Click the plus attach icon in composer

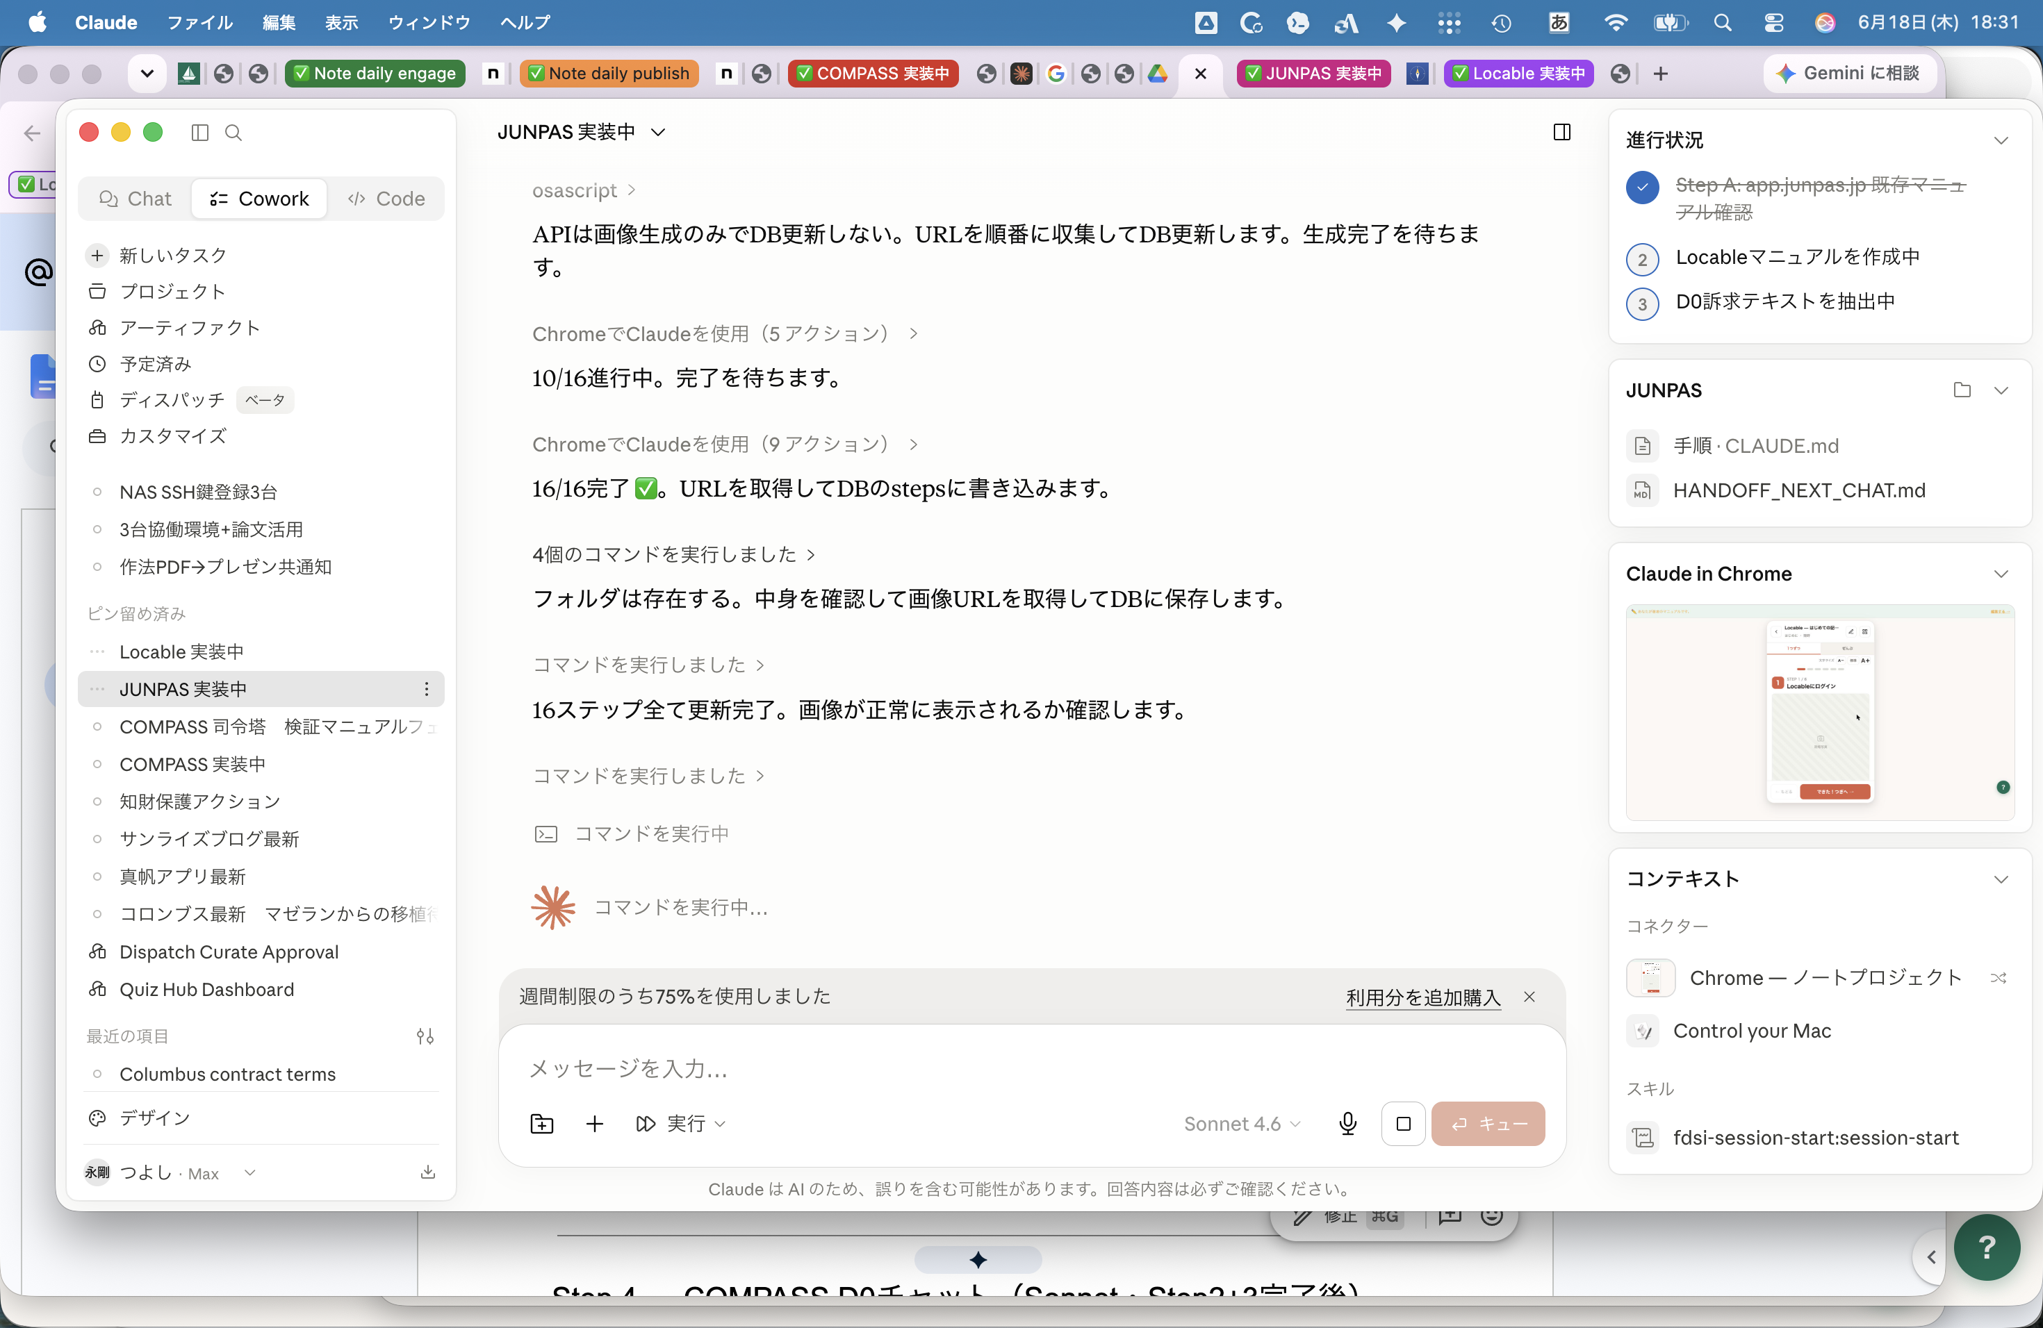(x=595, y=1124)
